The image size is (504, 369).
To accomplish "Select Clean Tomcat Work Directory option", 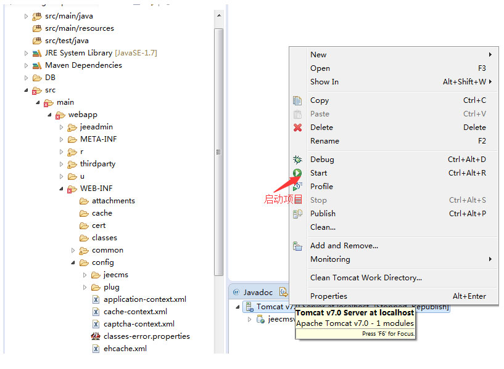I will pyautogui.click(x=366, y=278).
